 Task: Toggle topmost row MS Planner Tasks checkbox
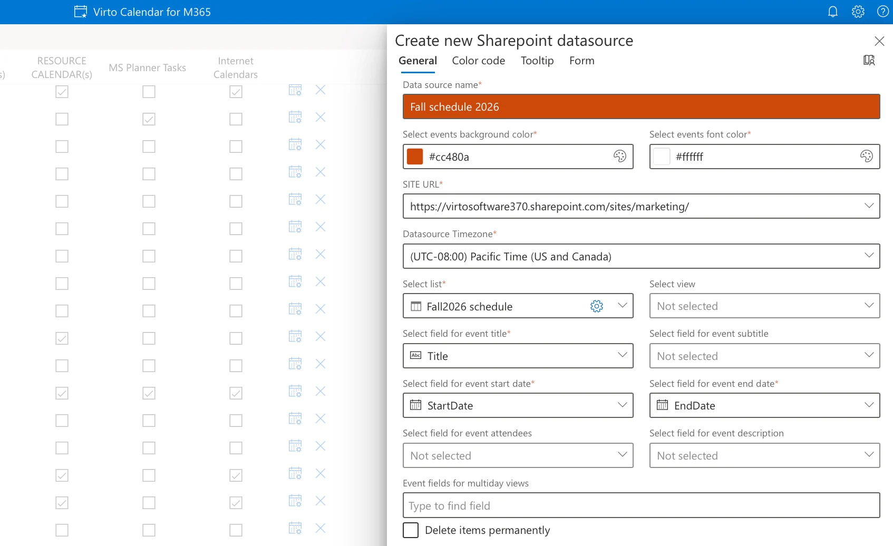(x=149, y=92)
